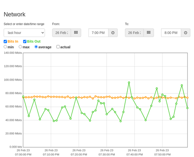Select the max radio button

point(20,47)
